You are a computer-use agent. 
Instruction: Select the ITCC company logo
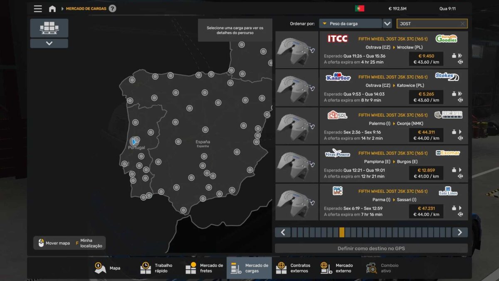[x=337, y=39]
